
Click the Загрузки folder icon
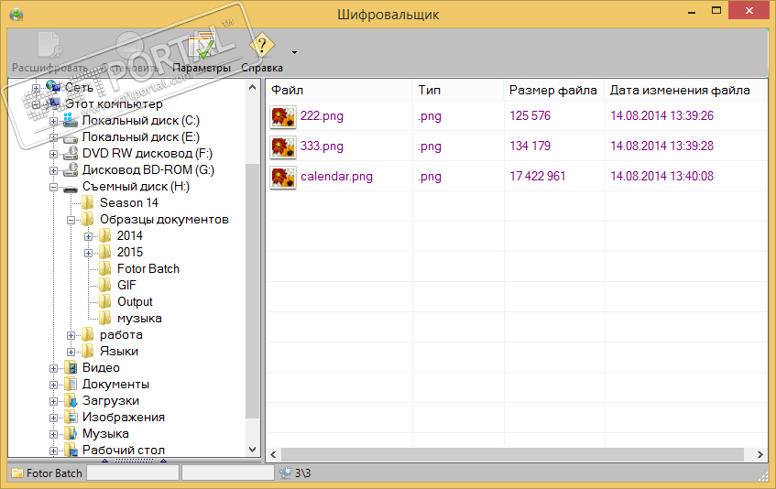click(x=71, y=400)
